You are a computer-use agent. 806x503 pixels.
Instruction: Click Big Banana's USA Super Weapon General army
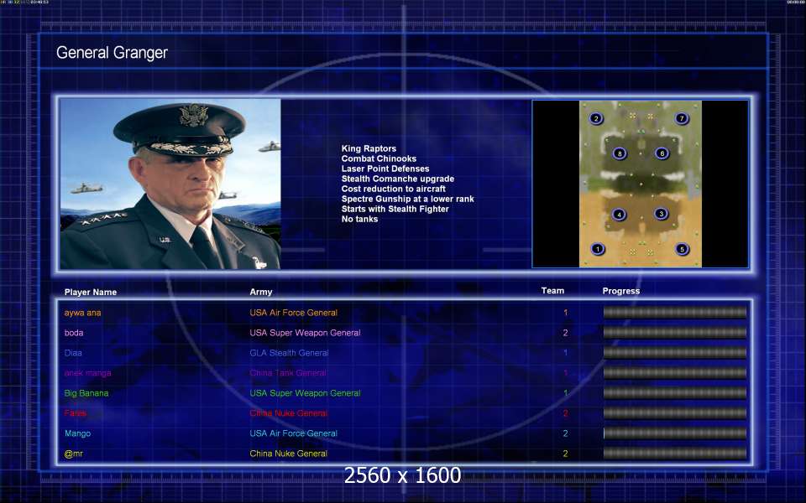pos(305,393)
